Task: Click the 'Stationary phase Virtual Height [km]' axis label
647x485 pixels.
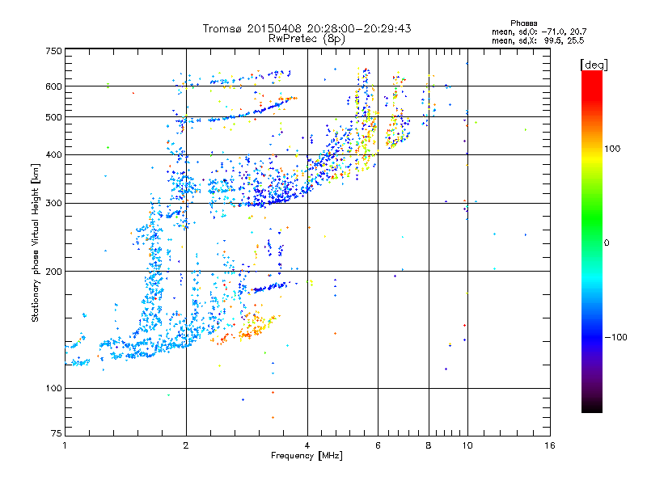Action: [x=36, y=243]
